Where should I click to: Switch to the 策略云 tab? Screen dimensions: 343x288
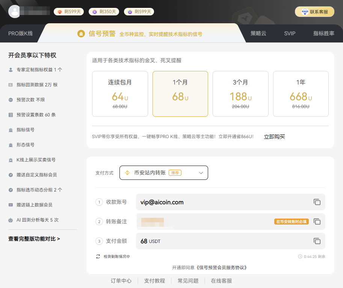tap(258, 33)
